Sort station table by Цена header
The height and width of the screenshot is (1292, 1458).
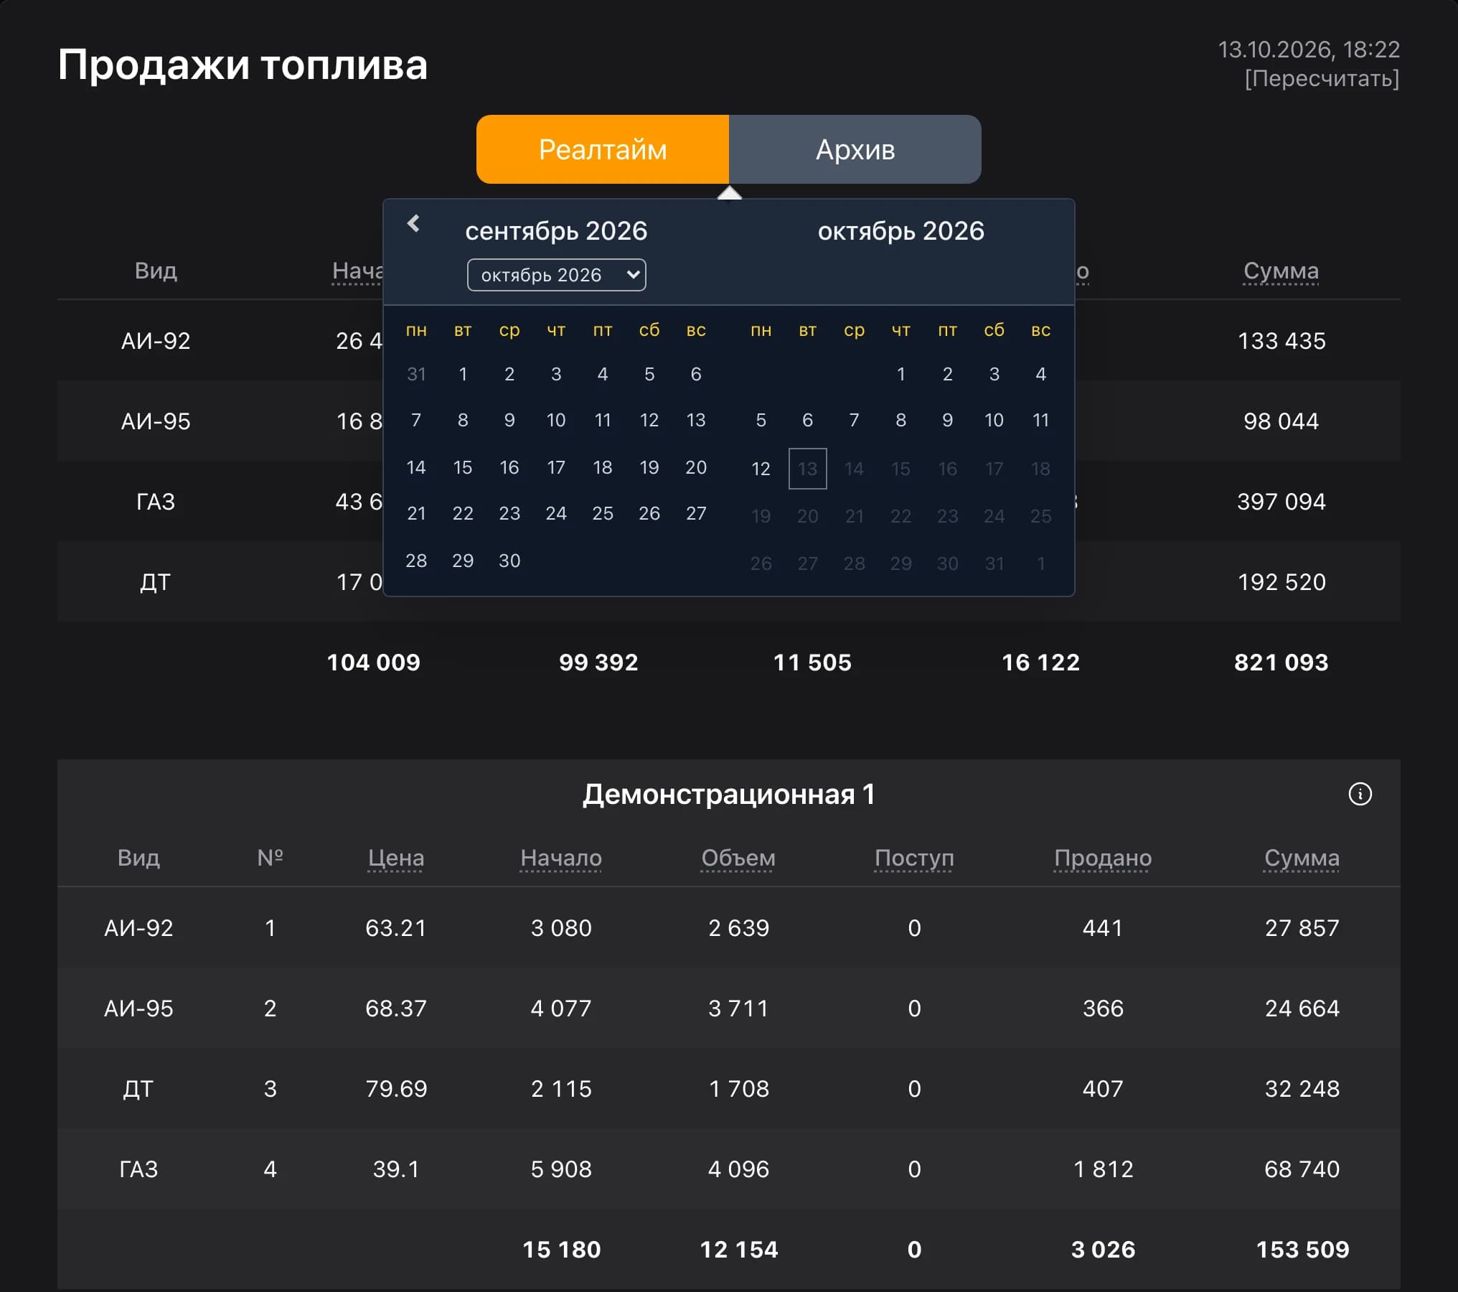[396, 858]
